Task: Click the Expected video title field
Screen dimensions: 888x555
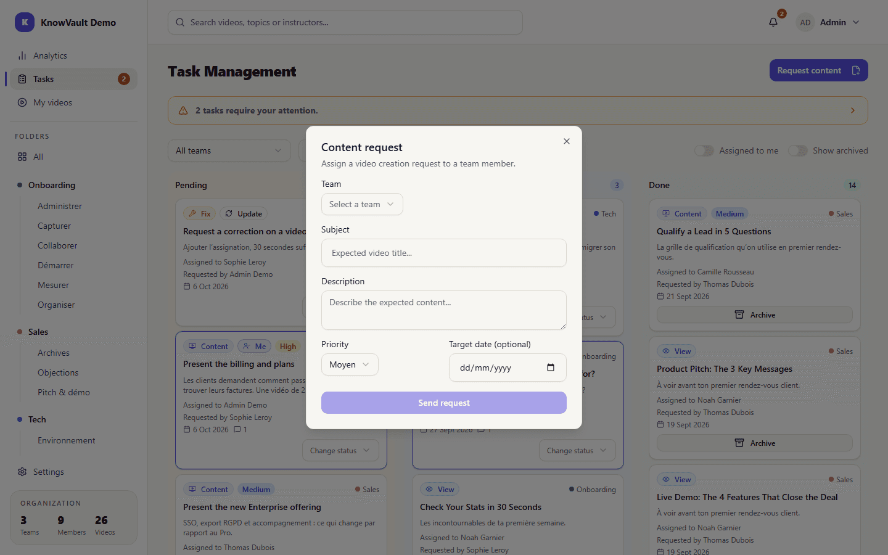Action: pos(444,253)
